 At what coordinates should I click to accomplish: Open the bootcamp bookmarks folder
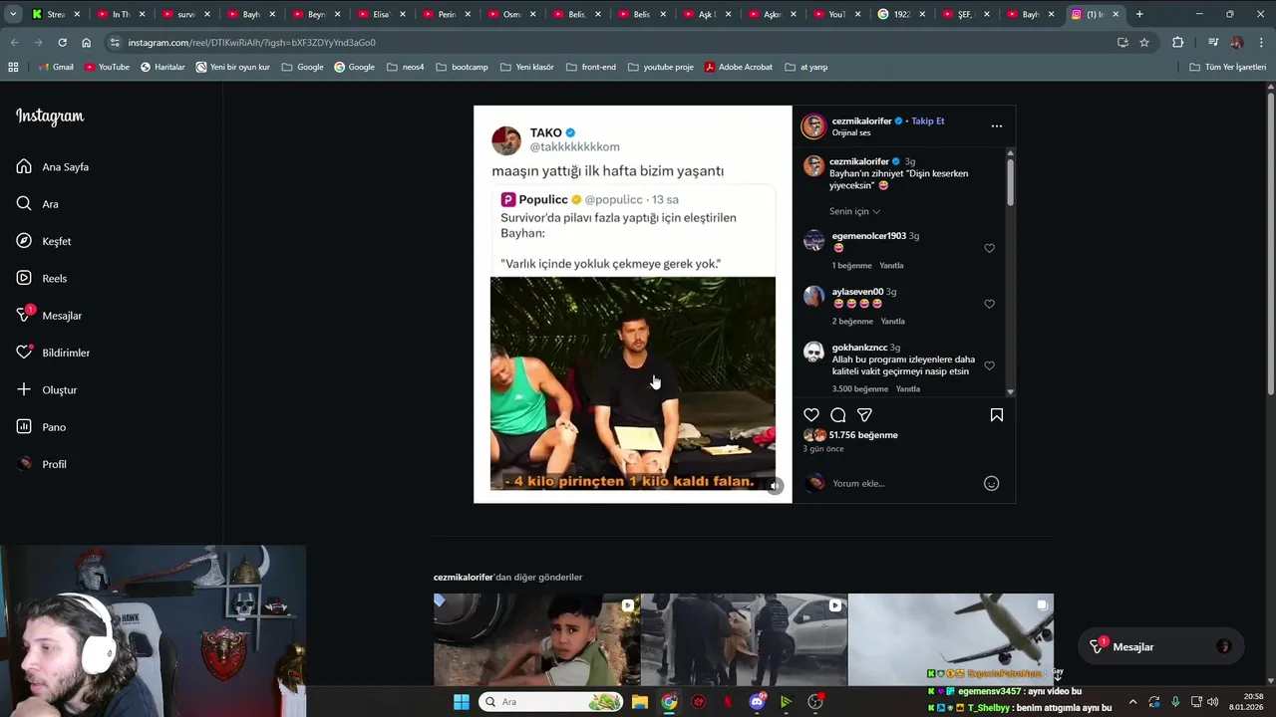(x=462, y=67)
